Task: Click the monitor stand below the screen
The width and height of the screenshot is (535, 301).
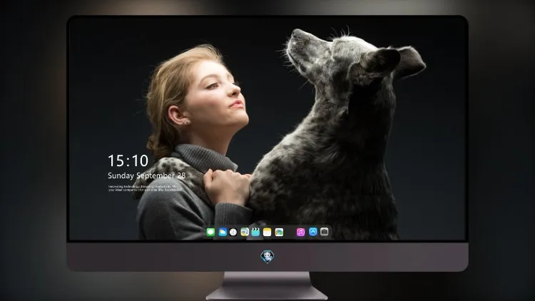Action: pos(267,285)
